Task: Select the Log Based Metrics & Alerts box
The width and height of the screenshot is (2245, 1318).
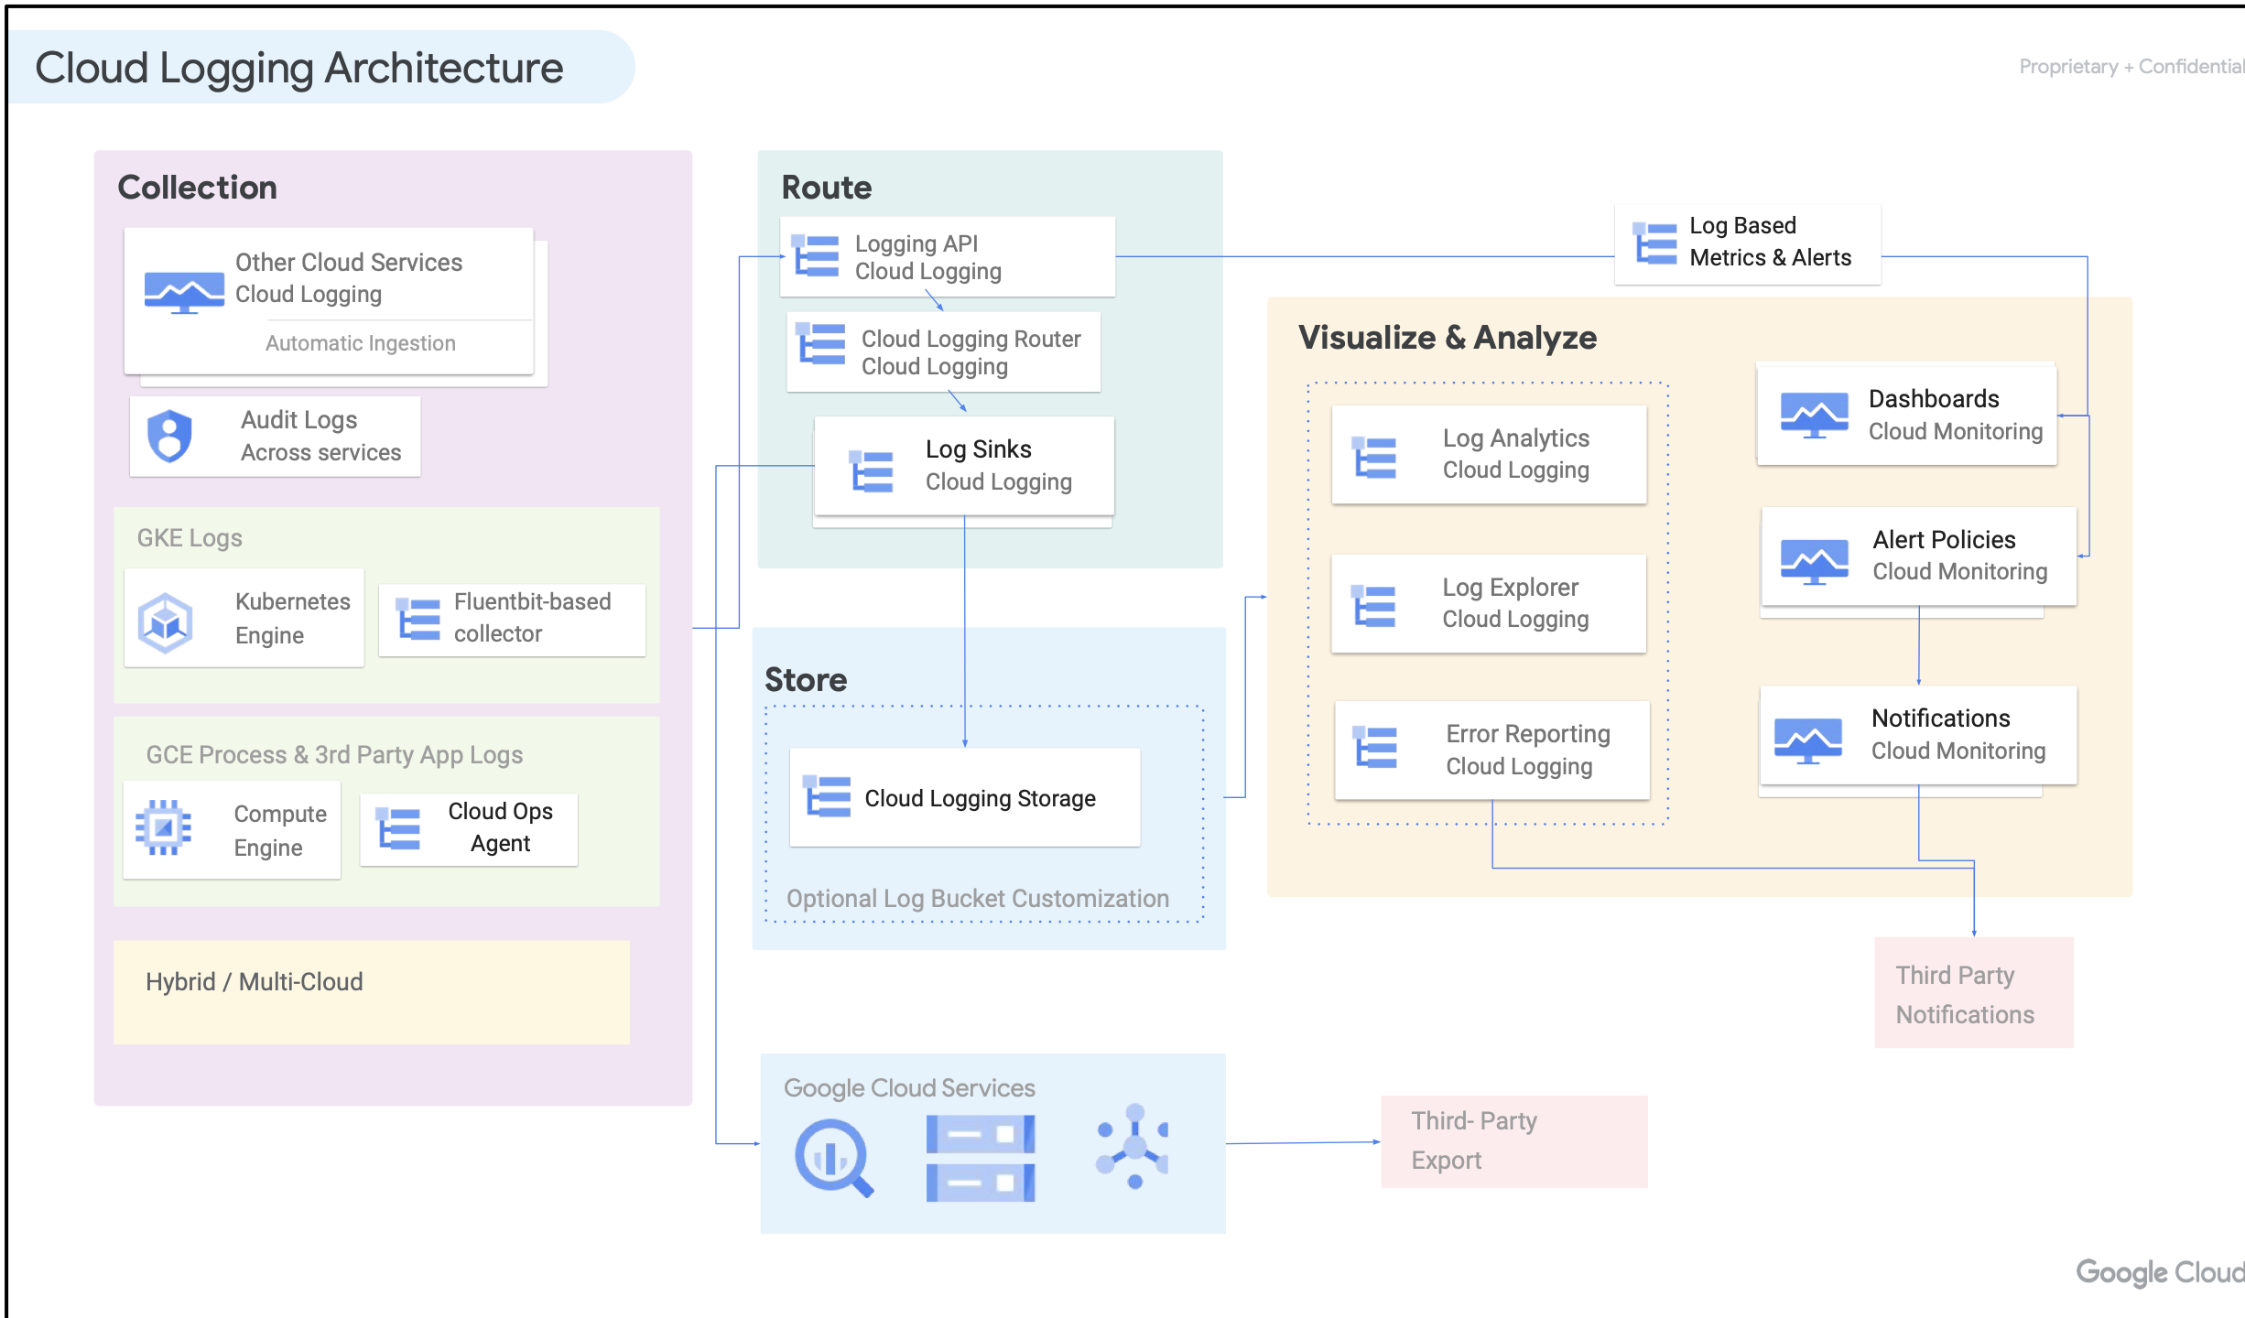Action: (1747, 243)
